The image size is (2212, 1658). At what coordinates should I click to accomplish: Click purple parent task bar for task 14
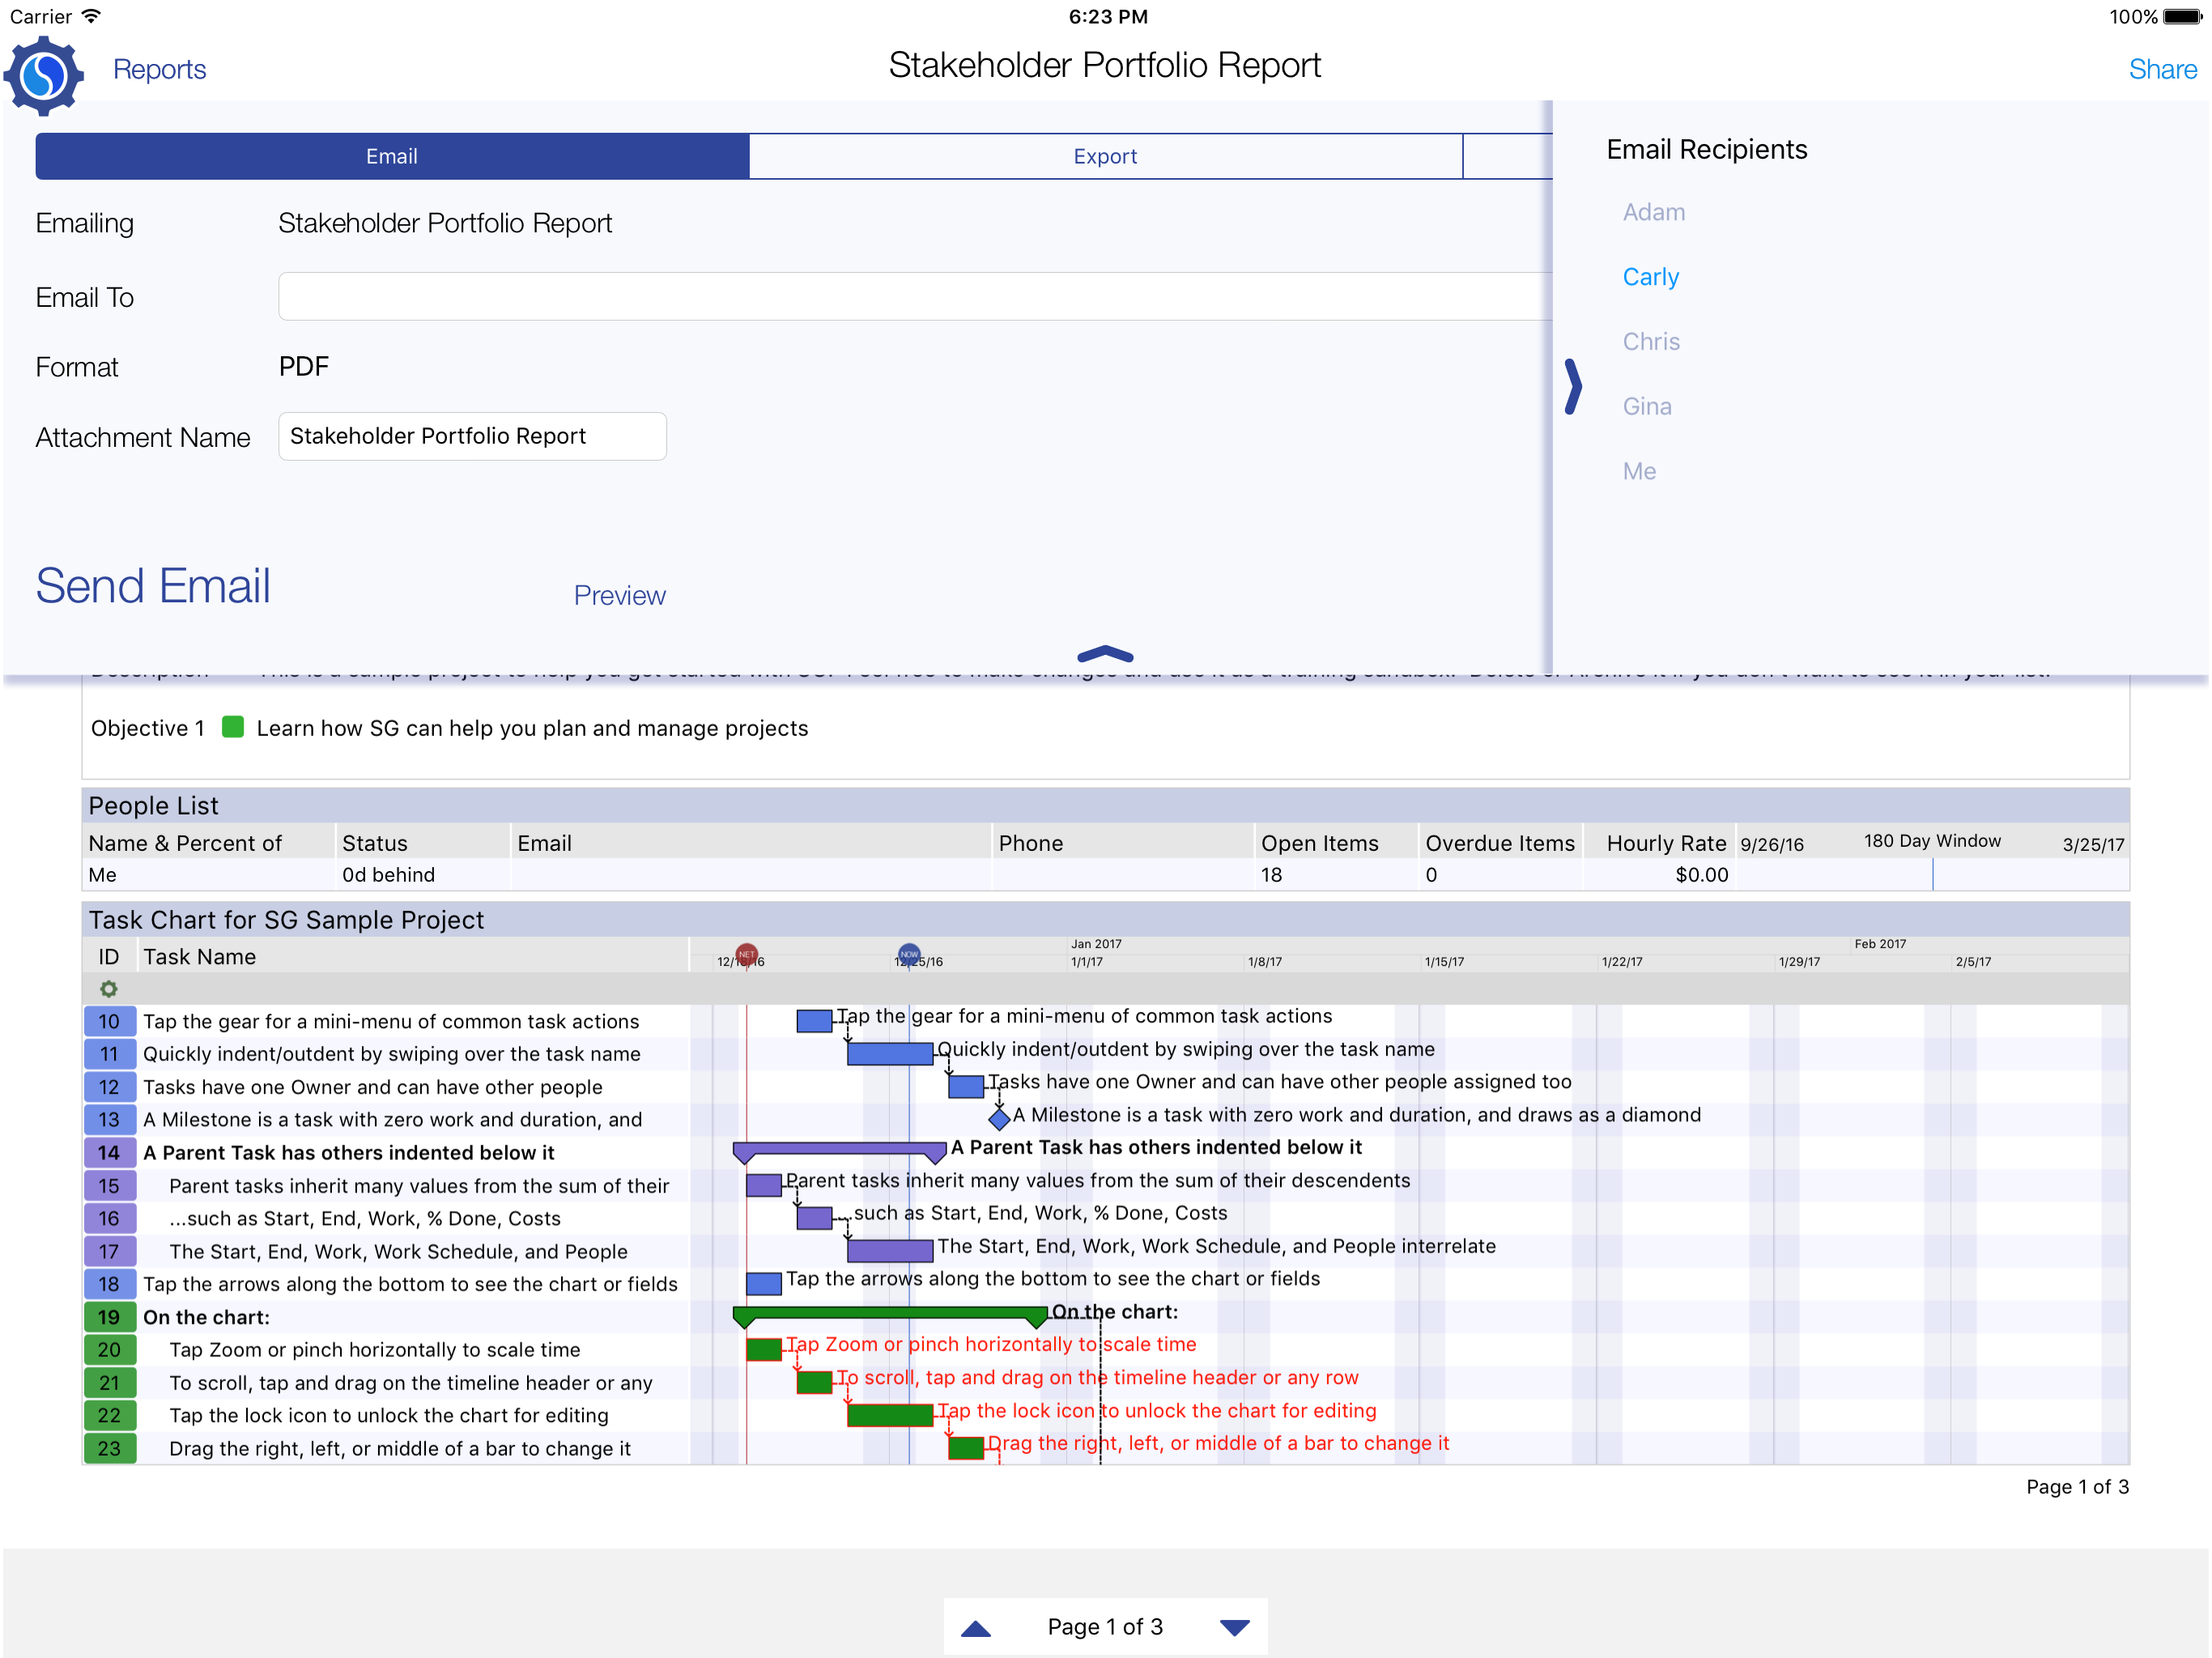tap(838, 1148)
